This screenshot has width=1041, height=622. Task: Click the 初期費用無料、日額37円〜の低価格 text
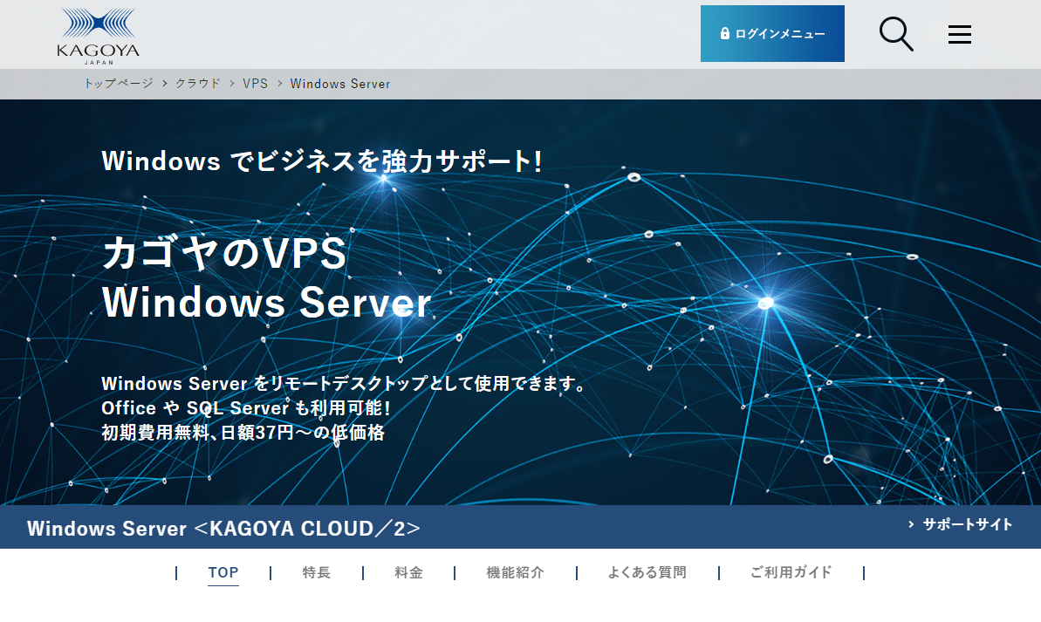pyautogui.click(x=243, y=433)
